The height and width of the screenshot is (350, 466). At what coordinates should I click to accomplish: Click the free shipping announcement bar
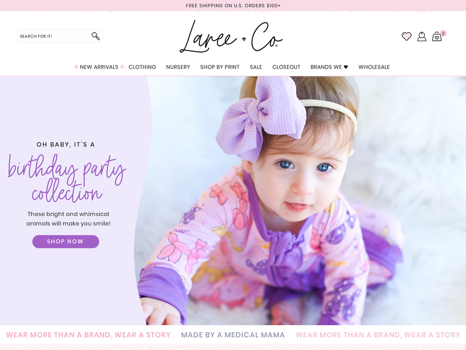pyautogui.click(x=233, y=5)
